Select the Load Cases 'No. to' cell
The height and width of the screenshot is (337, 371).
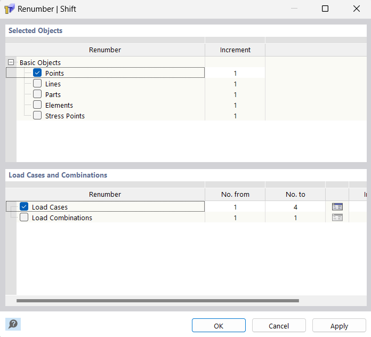click(x=295, y=207)
